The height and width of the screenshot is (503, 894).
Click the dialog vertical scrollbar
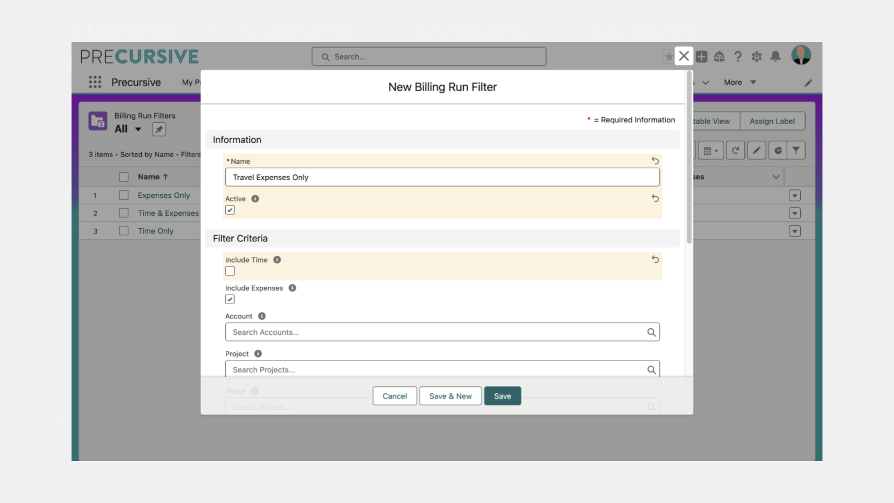tap(689, 158)
